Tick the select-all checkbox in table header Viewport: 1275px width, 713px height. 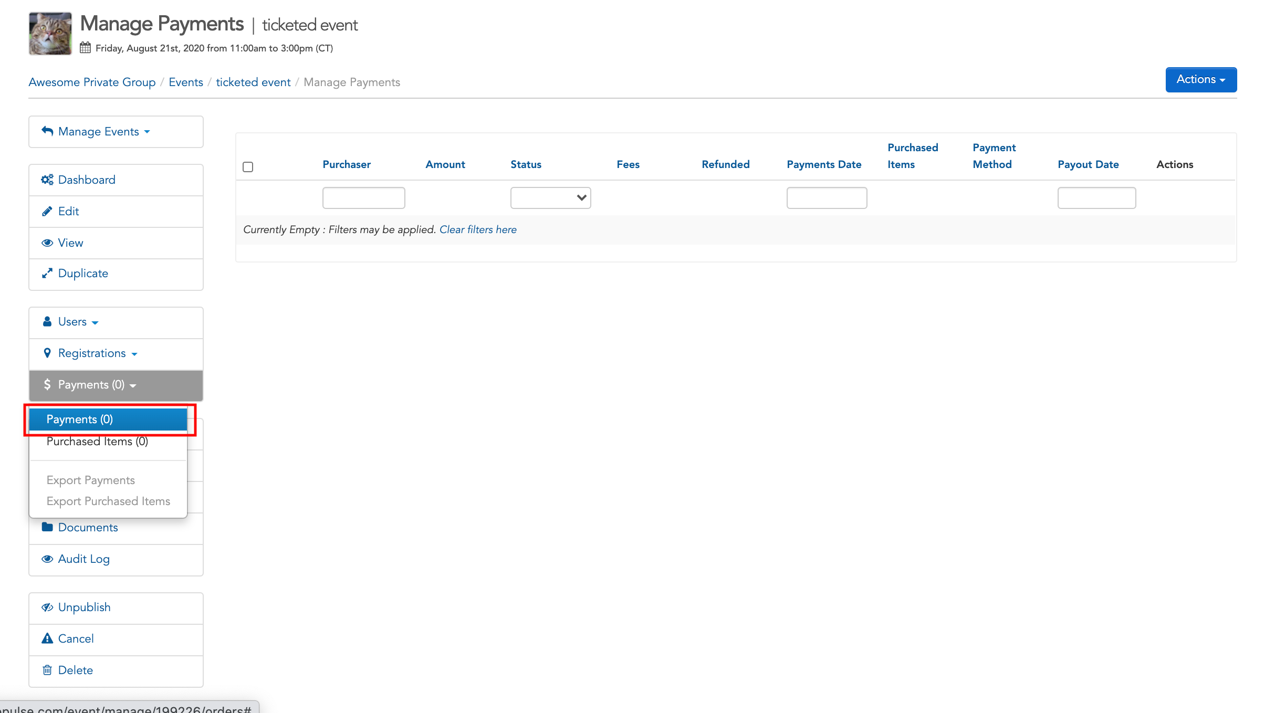click(x=248, y=167)
